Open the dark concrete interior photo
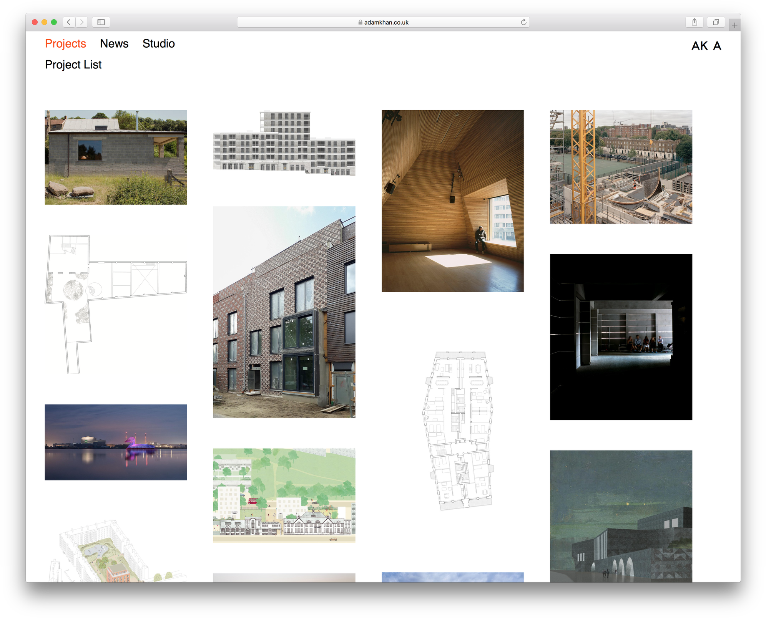This screenshot has height=618, width=766. point(621,337)
